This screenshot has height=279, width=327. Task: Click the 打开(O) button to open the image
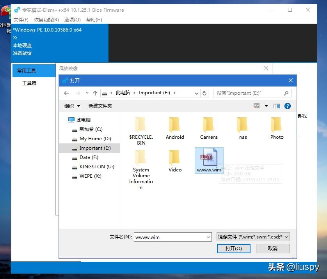click(x=233, y=248)
